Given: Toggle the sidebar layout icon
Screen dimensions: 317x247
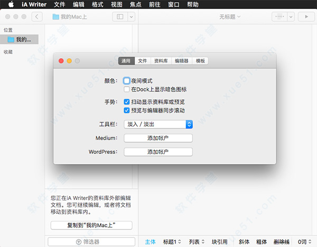Looking at the screenshot, I should 120,16.
